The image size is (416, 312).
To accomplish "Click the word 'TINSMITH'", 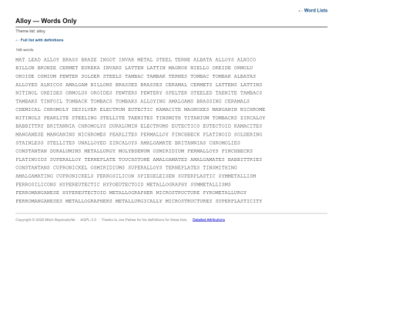I will (169, 118).
